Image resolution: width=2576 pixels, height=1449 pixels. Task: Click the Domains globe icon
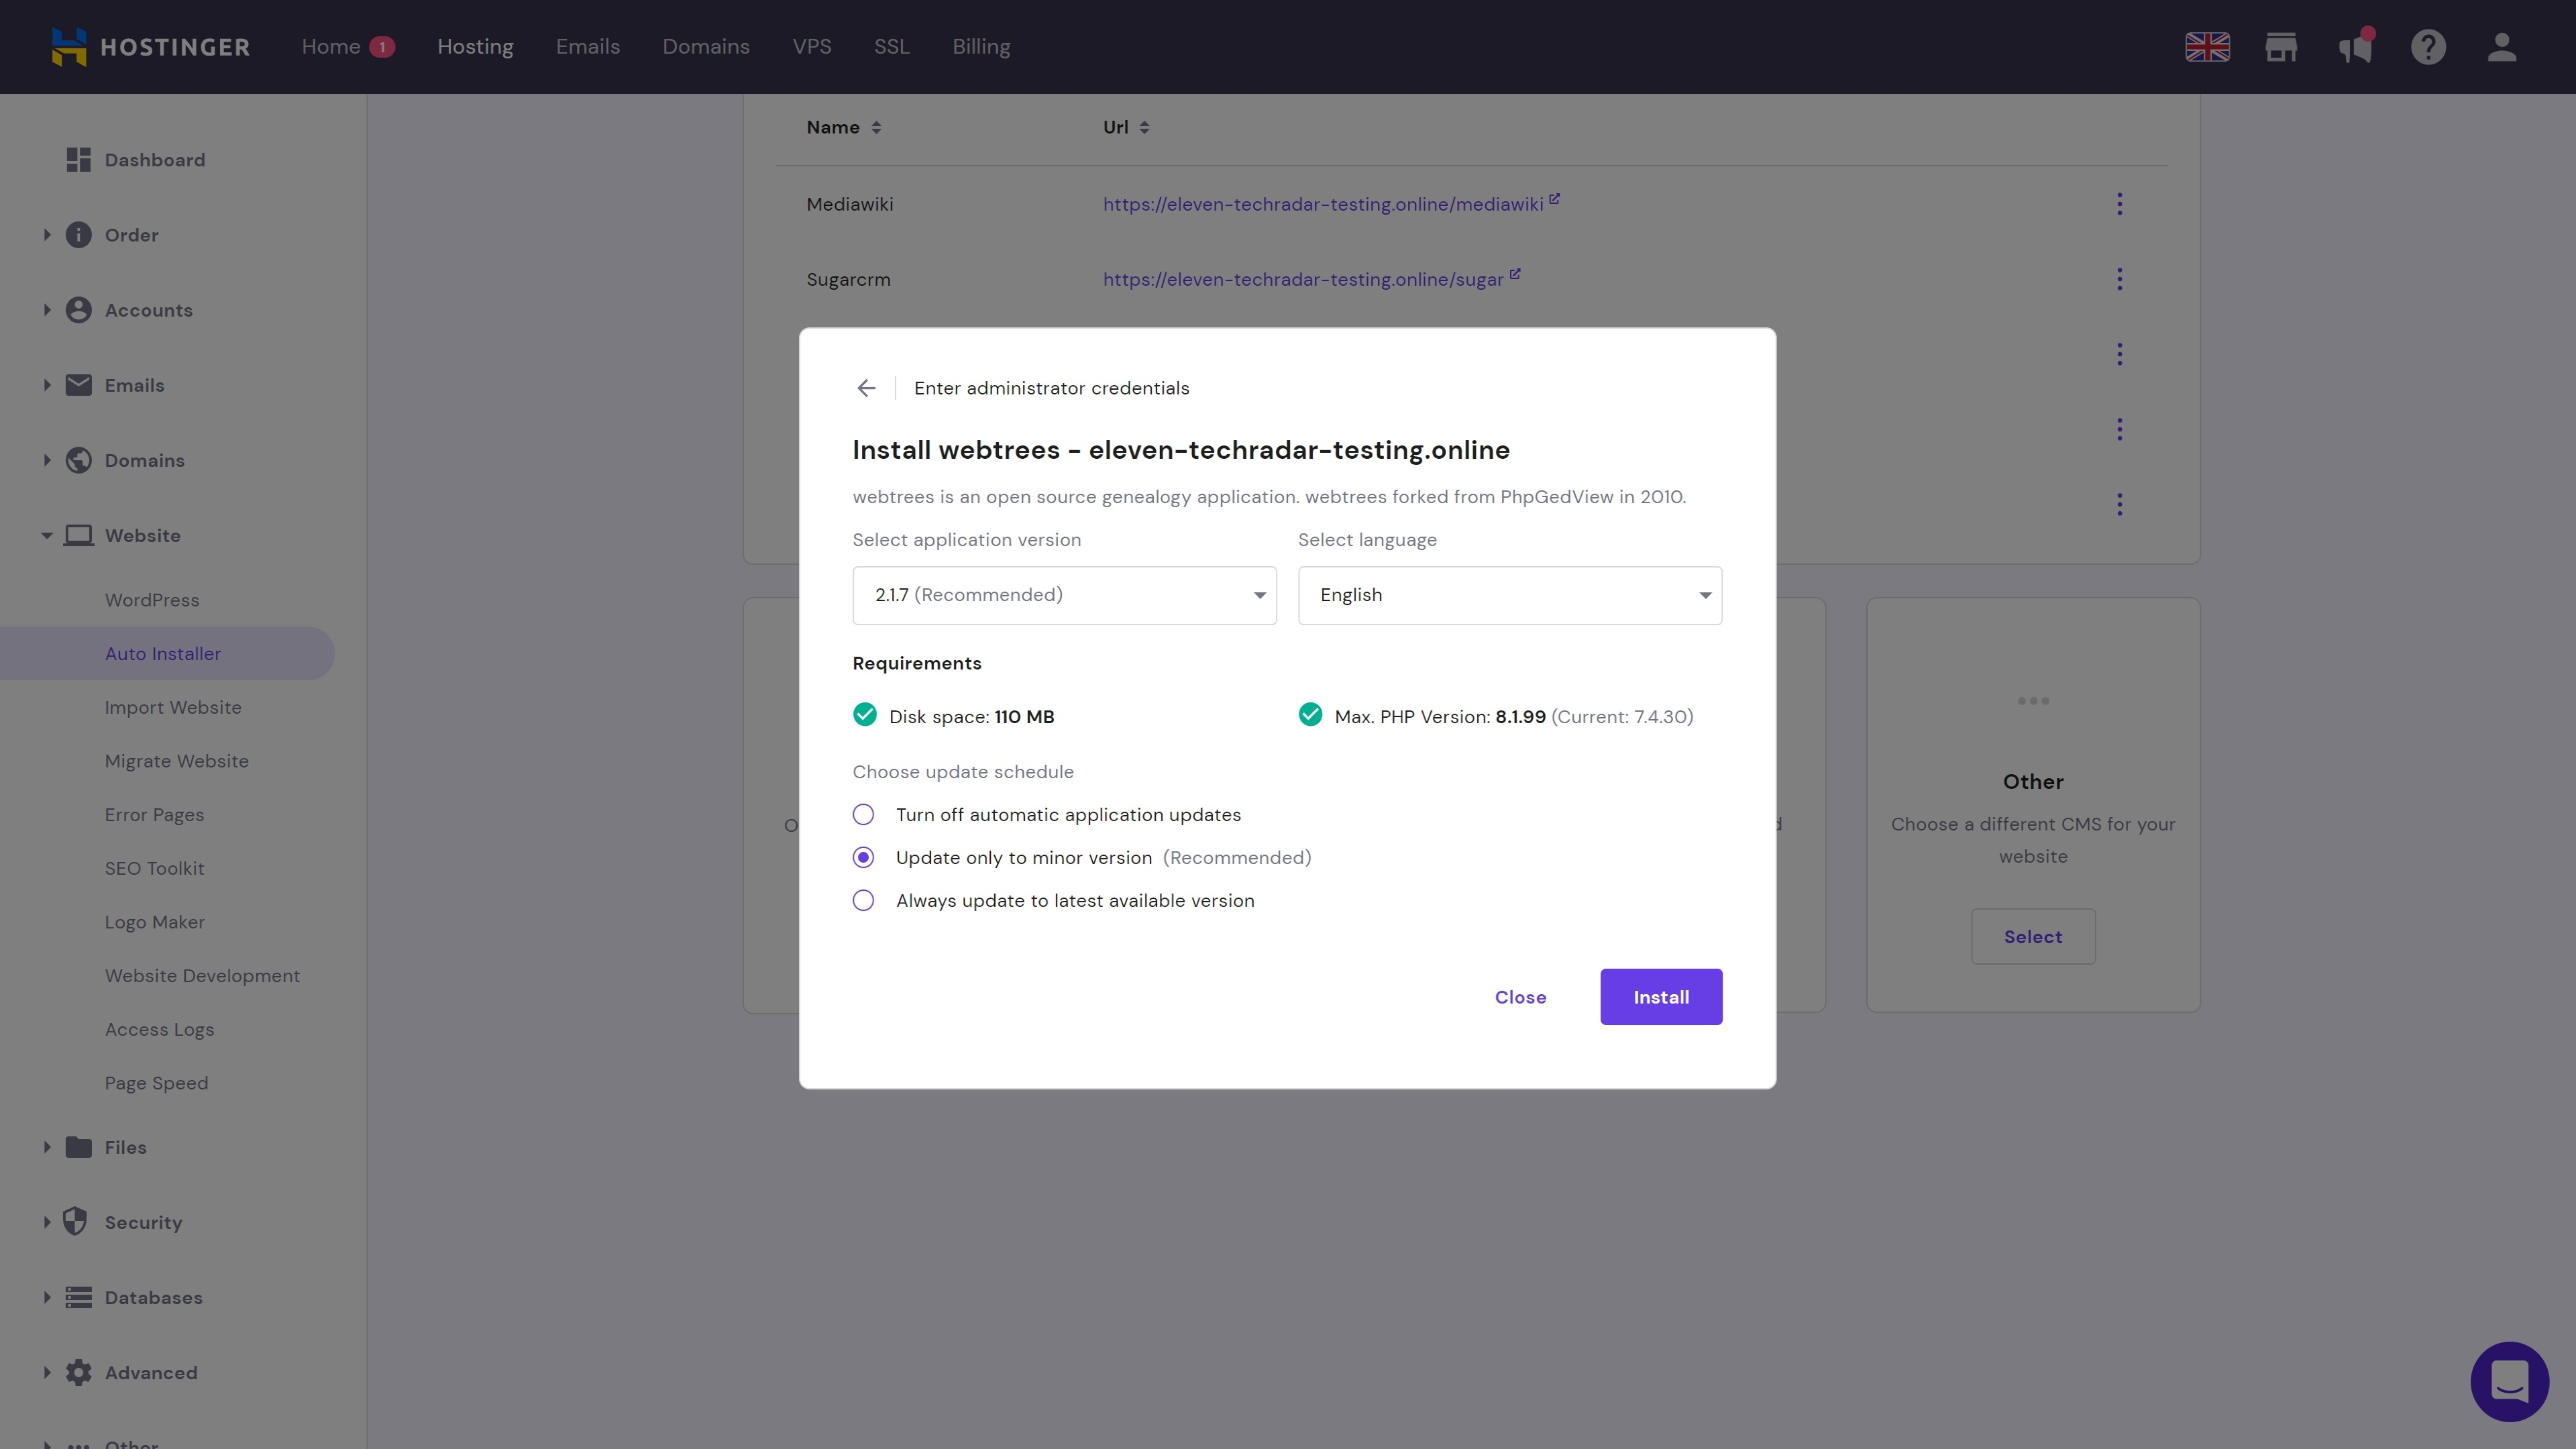tap(78, 460)
